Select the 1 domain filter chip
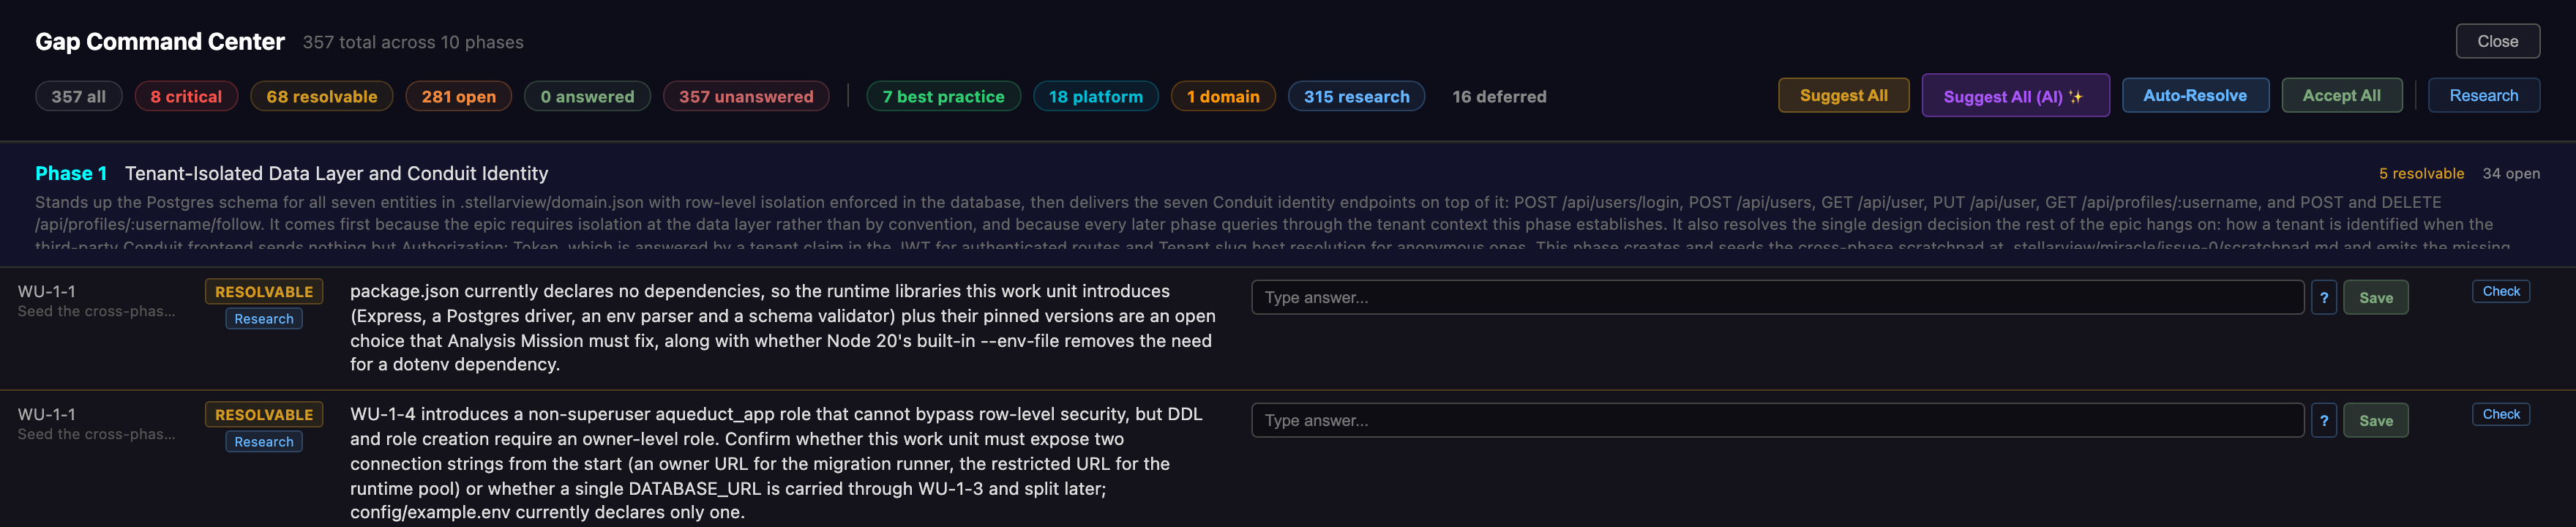This screenshot has height=527, width=2576. tap(1223, 96)
